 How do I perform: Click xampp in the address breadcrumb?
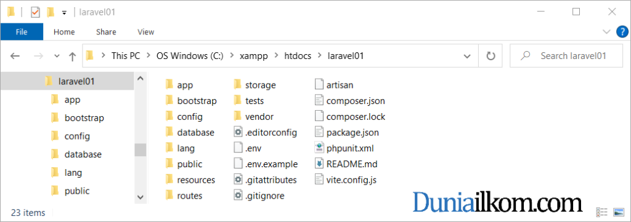point(251,56)
